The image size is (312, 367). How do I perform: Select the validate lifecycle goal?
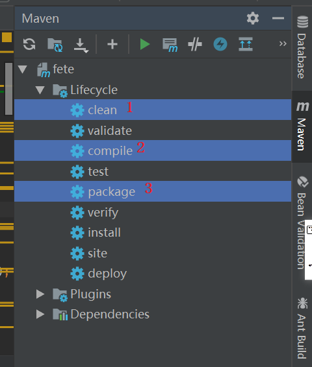pyautogui.click(x=153, y=130)
